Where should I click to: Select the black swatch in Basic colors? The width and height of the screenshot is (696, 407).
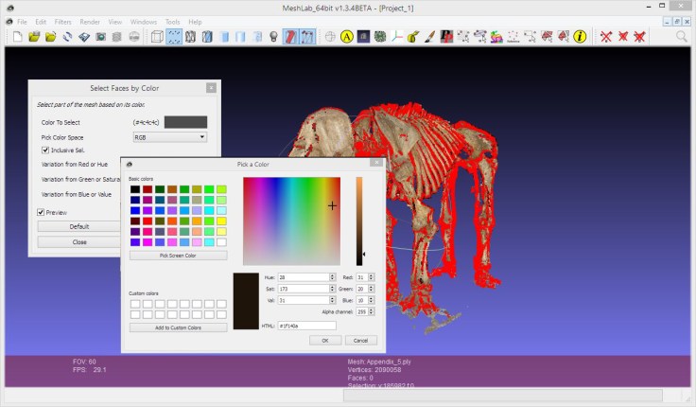pos(135,189)
